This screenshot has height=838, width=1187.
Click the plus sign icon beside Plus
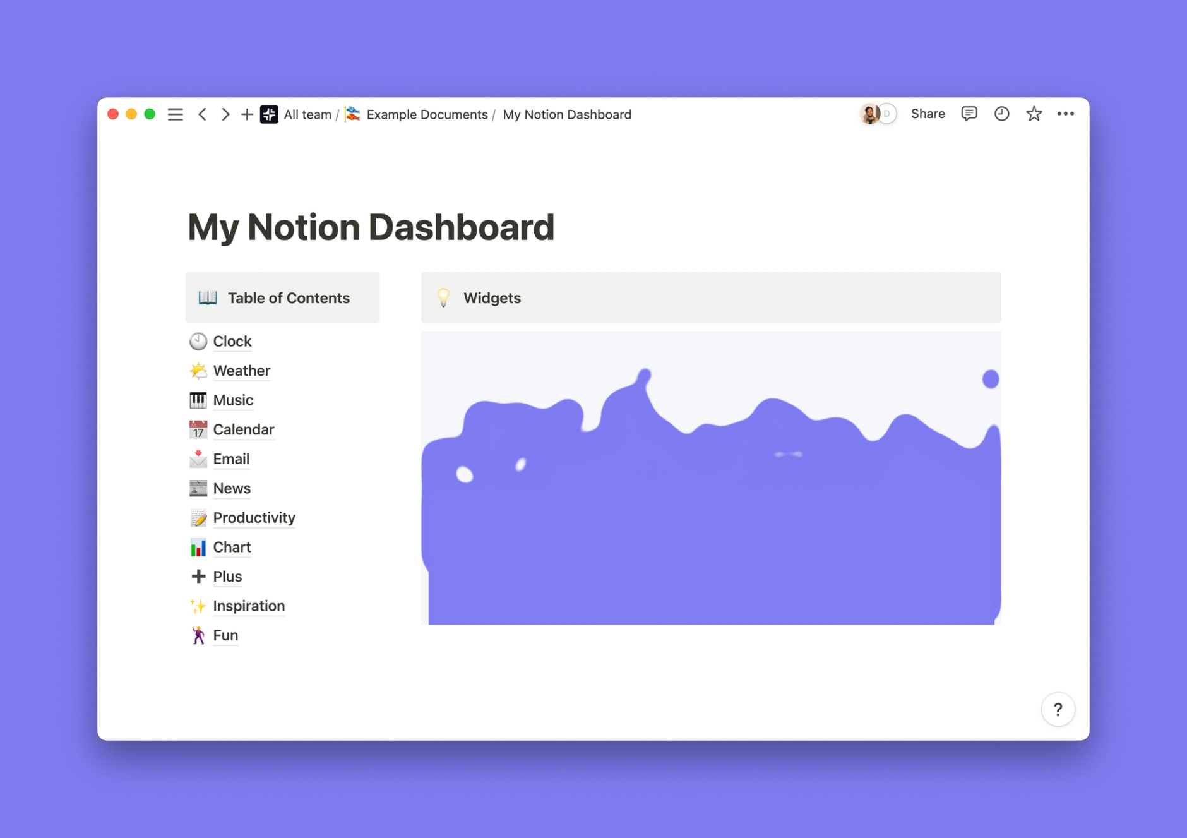tap(198, 577)
